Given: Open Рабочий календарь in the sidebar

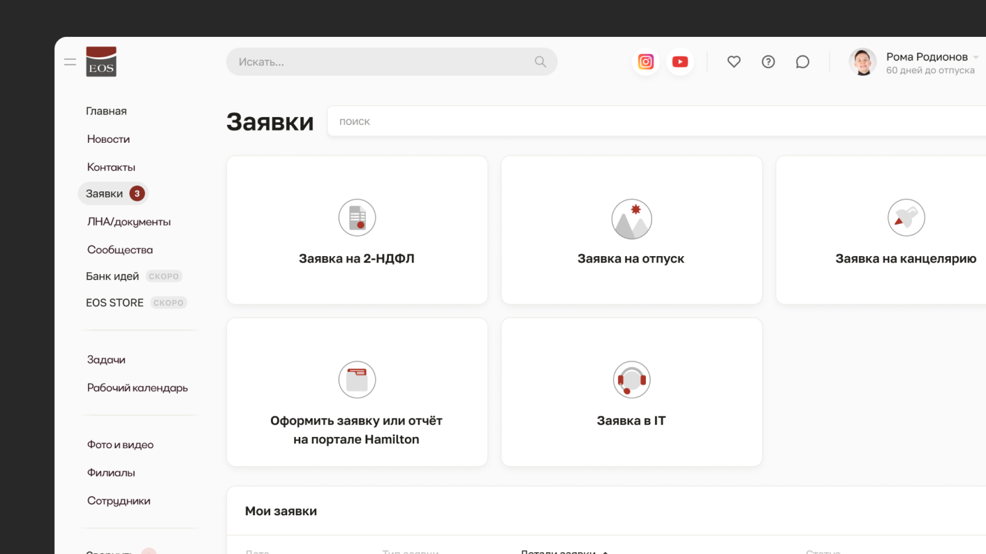Looking at the screenshot, I should (137, 388).
